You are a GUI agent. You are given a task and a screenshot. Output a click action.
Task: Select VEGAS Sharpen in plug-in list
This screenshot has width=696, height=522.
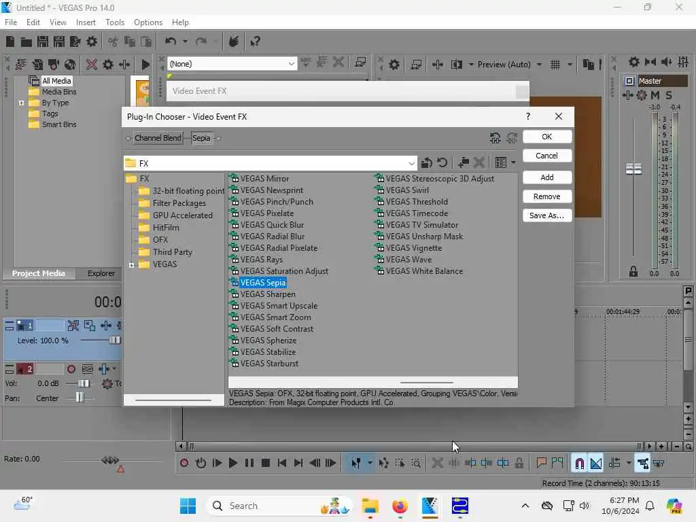pyautogui.click(x=268, y=294)
